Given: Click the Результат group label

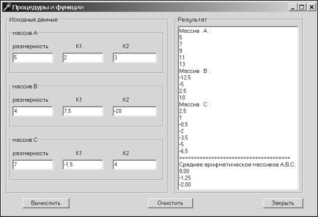Looking at the screenshot, I should click(x=192, y=19).
